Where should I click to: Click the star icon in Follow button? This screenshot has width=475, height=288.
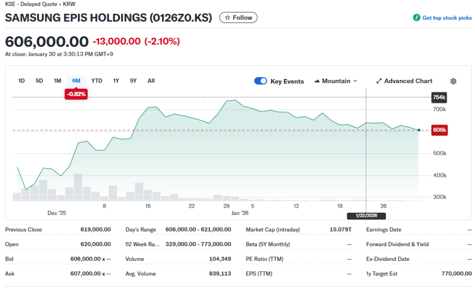tap(228, 18)
